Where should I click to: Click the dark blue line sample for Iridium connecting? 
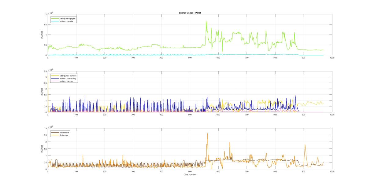[55, 78]
